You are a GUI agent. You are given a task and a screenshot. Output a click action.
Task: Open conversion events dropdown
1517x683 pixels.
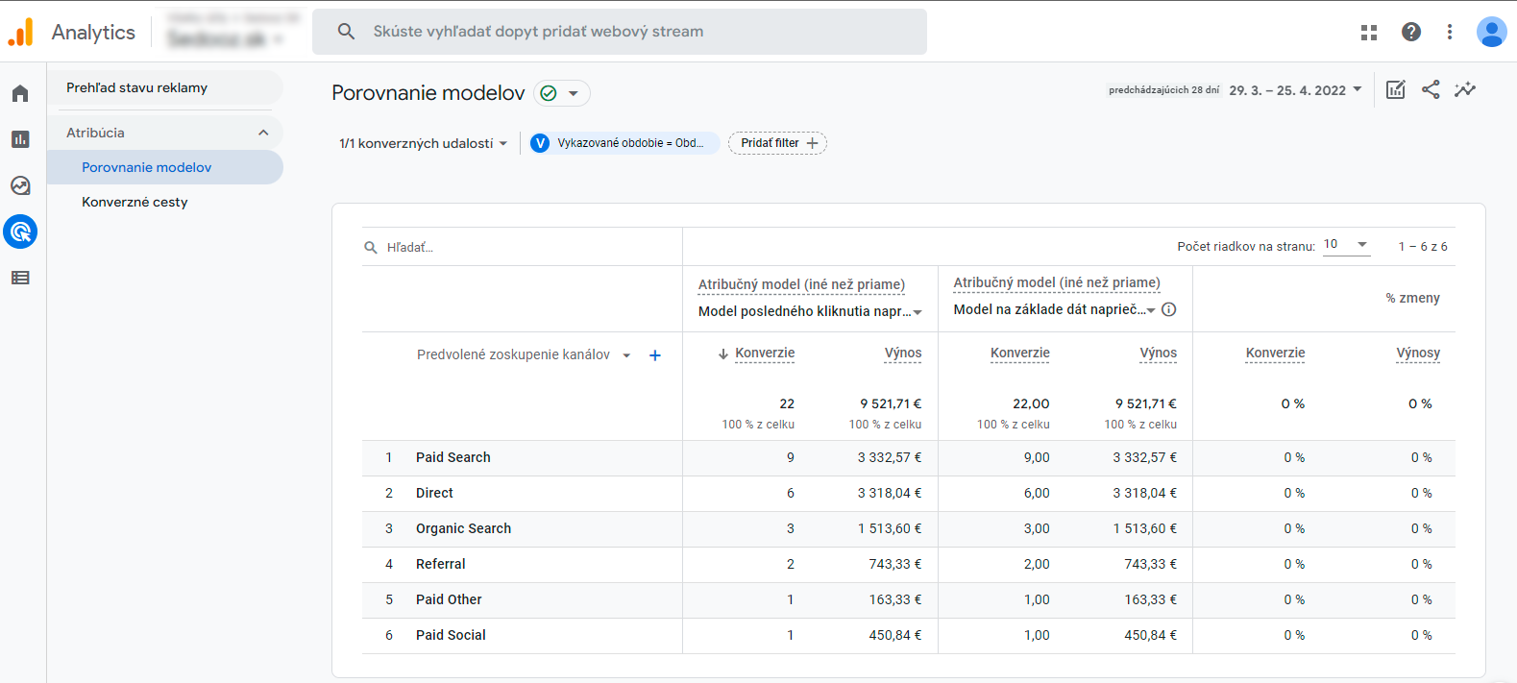pyautogui.click(x=423, y=143)
